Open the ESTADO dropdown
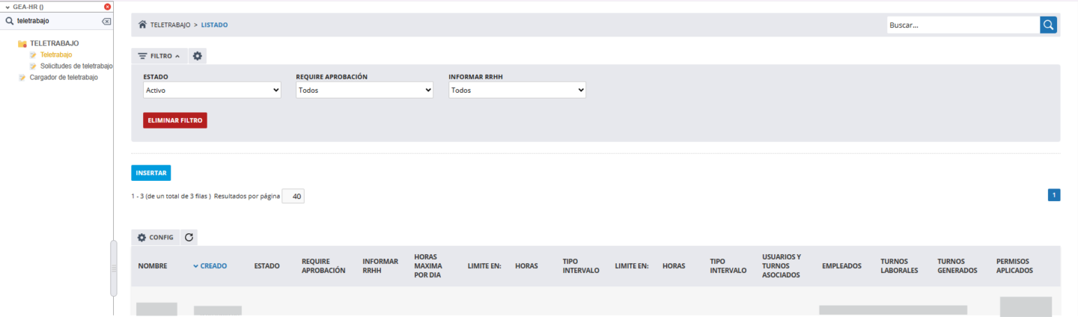The height and width of the screenshot is (317, 1078). coord(212,90)
